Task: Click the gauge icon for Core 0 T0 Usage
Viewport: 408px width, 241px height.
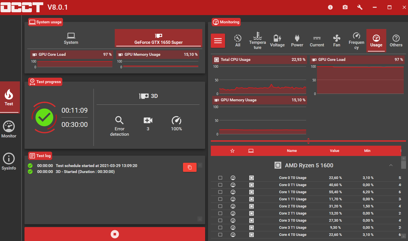Action: tap(233, 178)
